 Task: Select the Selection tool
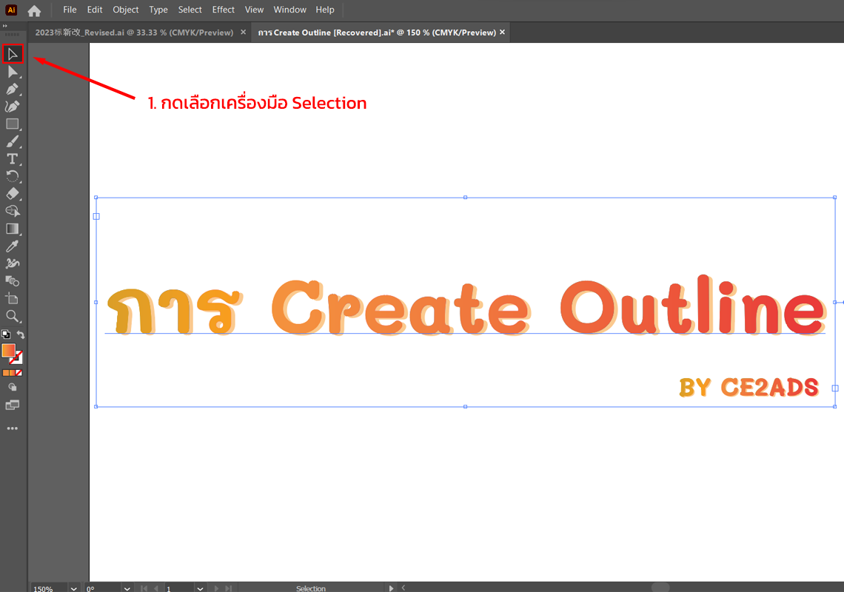[13, 54]
